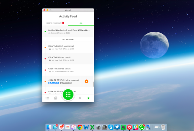Image resolution: width=194 pixels, height=131 pixels.
Task: Open Skype from the Dock
Action: coord(111,127)
